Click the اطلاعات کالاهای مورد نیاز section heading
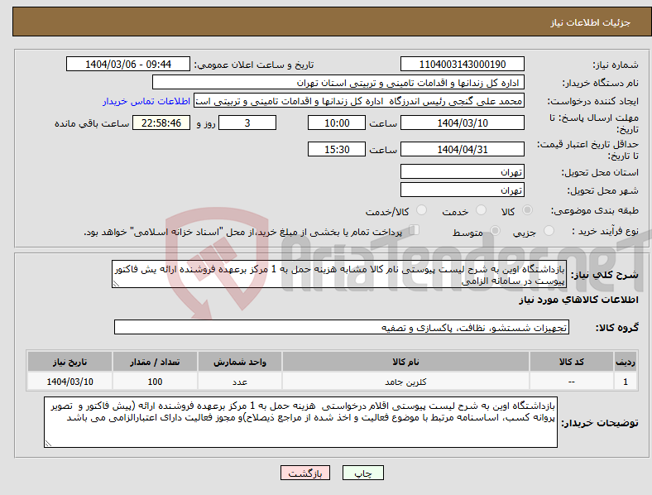The image size is (652, 495). 578,300
